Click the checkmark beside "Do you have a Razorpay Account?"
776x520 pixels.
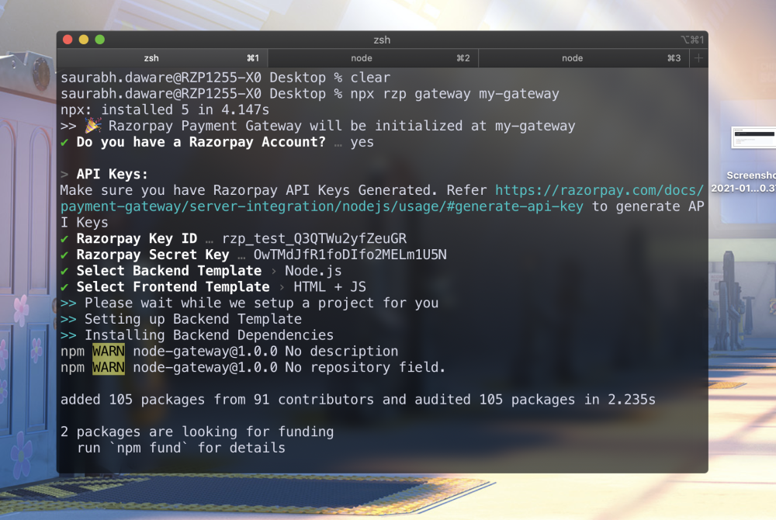[x=65, y=142]
